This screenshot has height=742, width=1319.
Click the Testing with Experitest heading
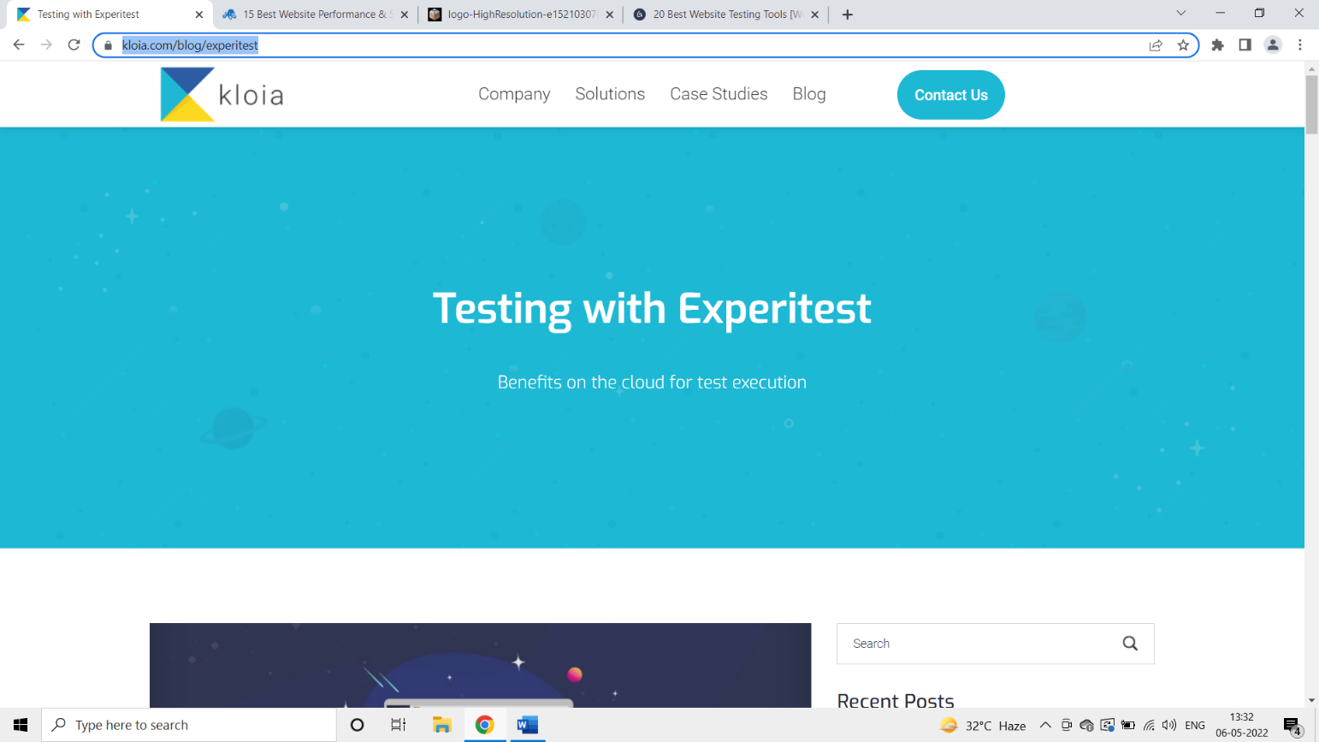coord(652,309)
